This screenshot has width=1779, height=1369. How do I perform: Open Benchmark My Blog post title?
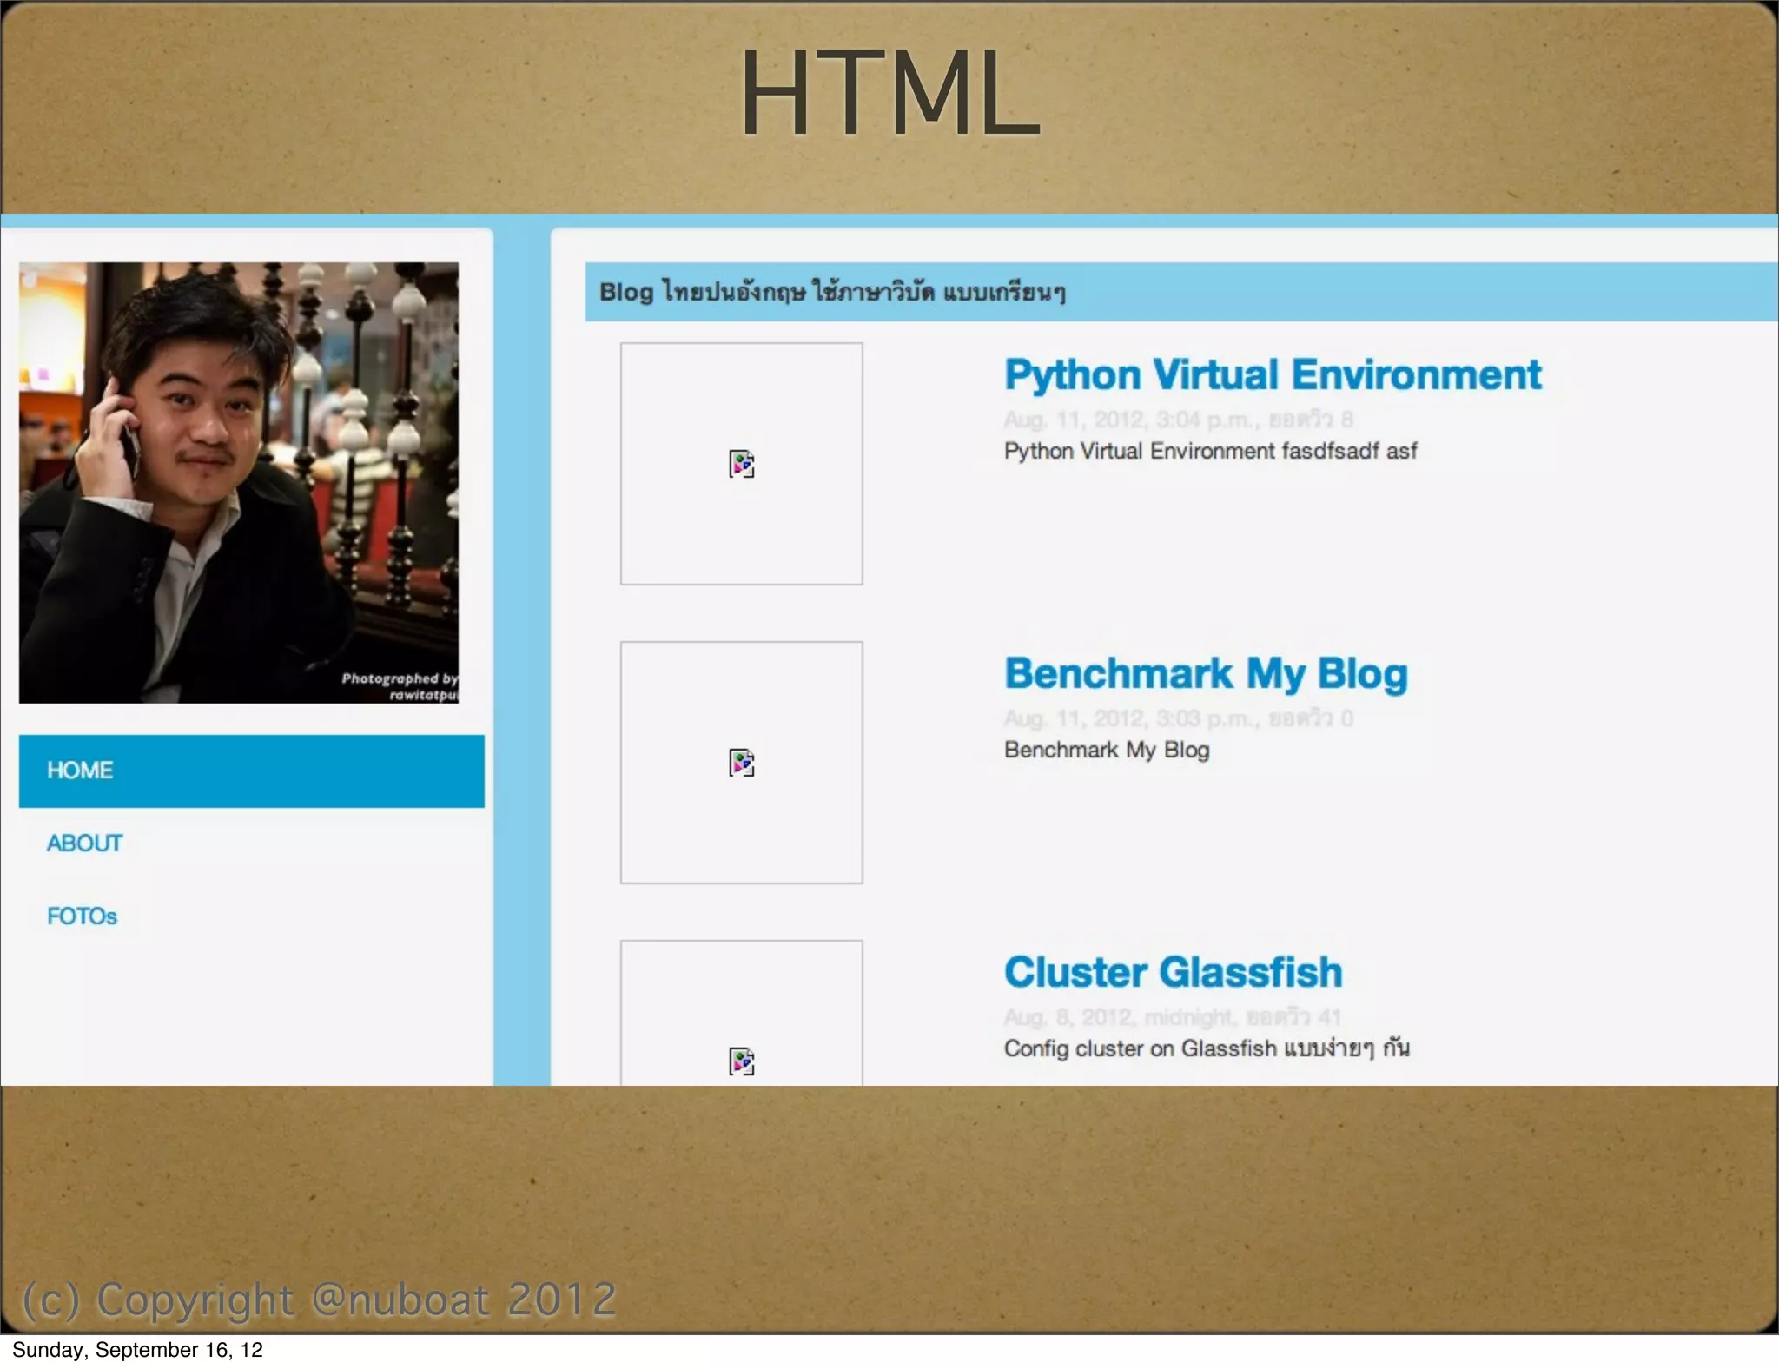(x=1206, y=674)
